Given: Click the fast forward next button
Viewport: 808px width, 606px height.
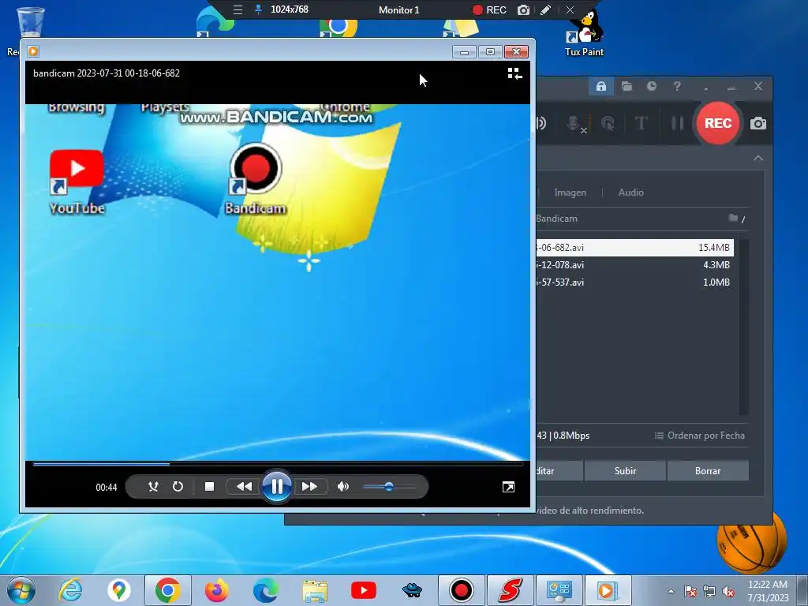Looking at the screenshot, I should point(309,486).
